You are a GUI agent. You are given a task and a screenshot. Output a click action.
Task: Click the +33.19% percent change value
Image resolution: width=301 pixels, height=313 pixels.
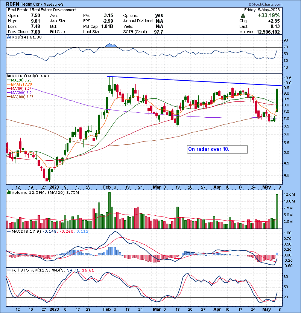269,15
